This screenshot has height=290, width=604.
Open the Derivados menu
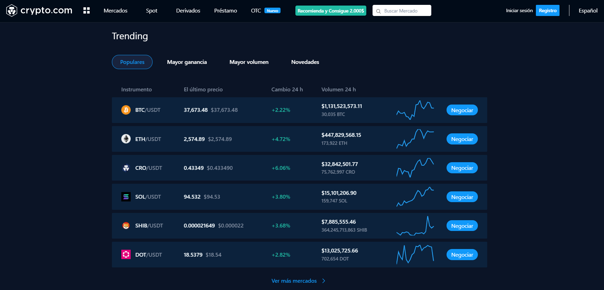pyautogui.click(x=188, y=11)
